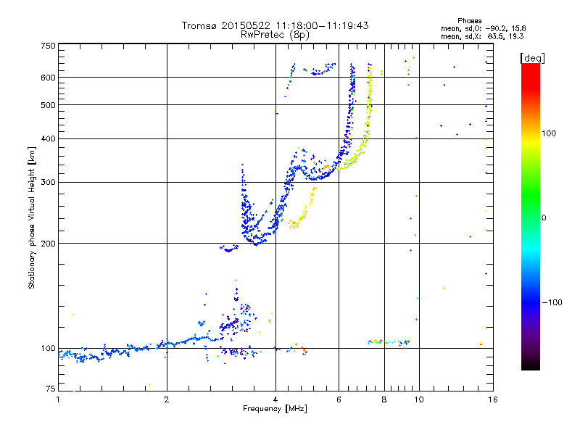The width and height of the screenshot is (580, 435).
Task: Select the 'mean, sd,X: 83.5, 19.3' text
Action: coord(482,36)
